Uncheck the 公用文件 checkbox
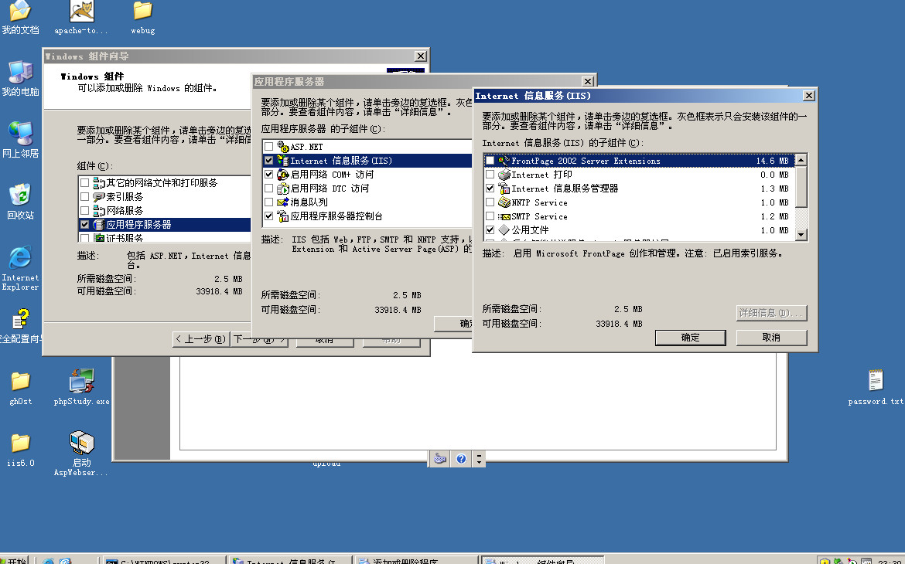905x564 pixels. [x=490, y=230]
